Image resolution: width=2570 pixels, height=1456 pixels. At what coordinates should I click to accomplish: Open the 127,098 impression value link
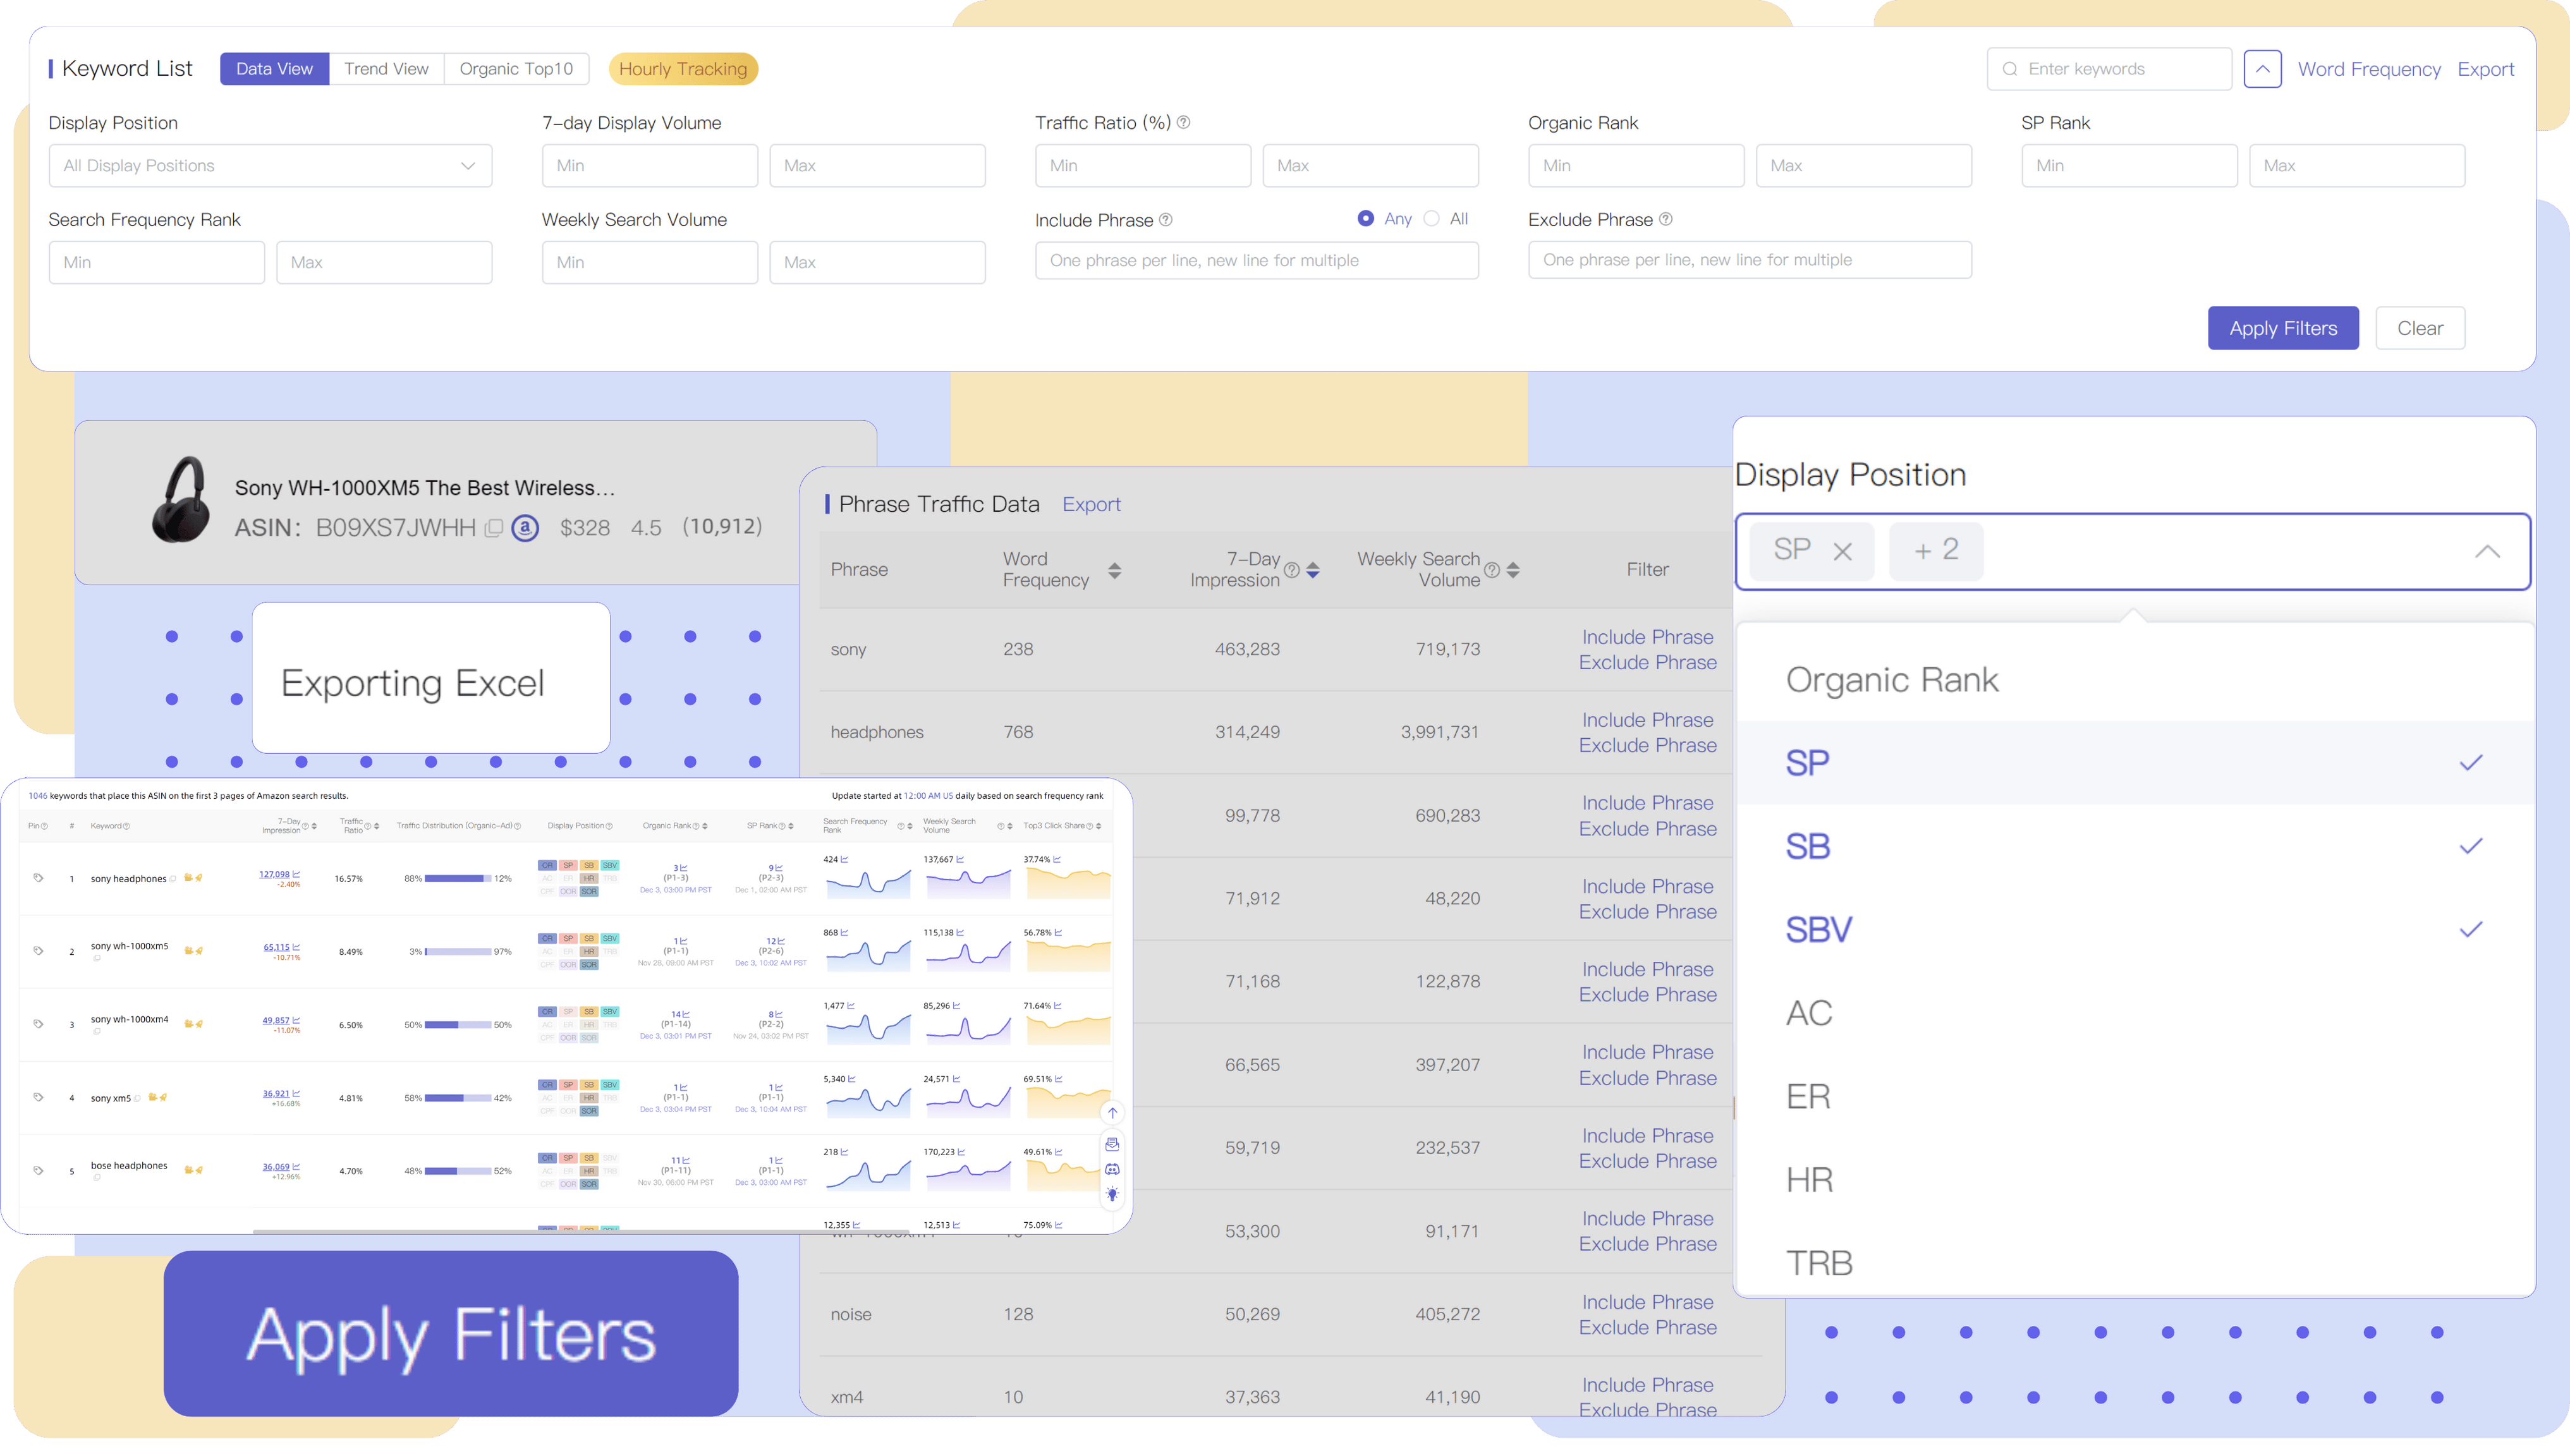coord(274,874)
